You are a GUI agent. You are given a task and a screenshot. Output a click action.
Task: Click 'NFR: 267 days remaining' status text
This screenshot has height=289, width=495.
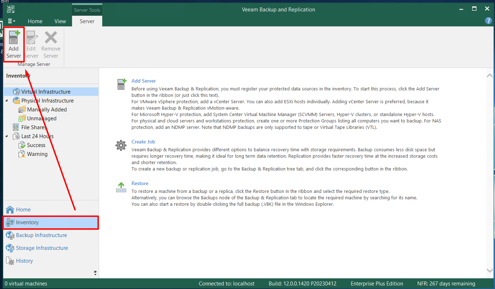pyautogui.click(x=446, y=284)
